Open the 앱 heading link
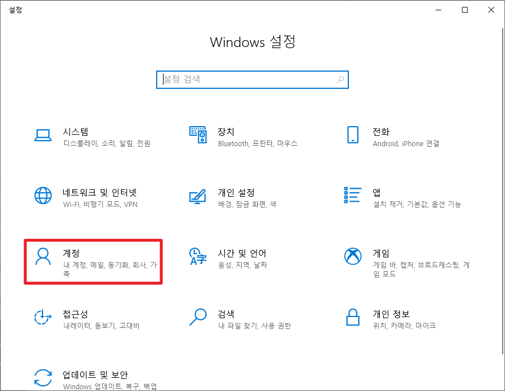Screen dimensions: 505x391 click(x=376, y=193)
